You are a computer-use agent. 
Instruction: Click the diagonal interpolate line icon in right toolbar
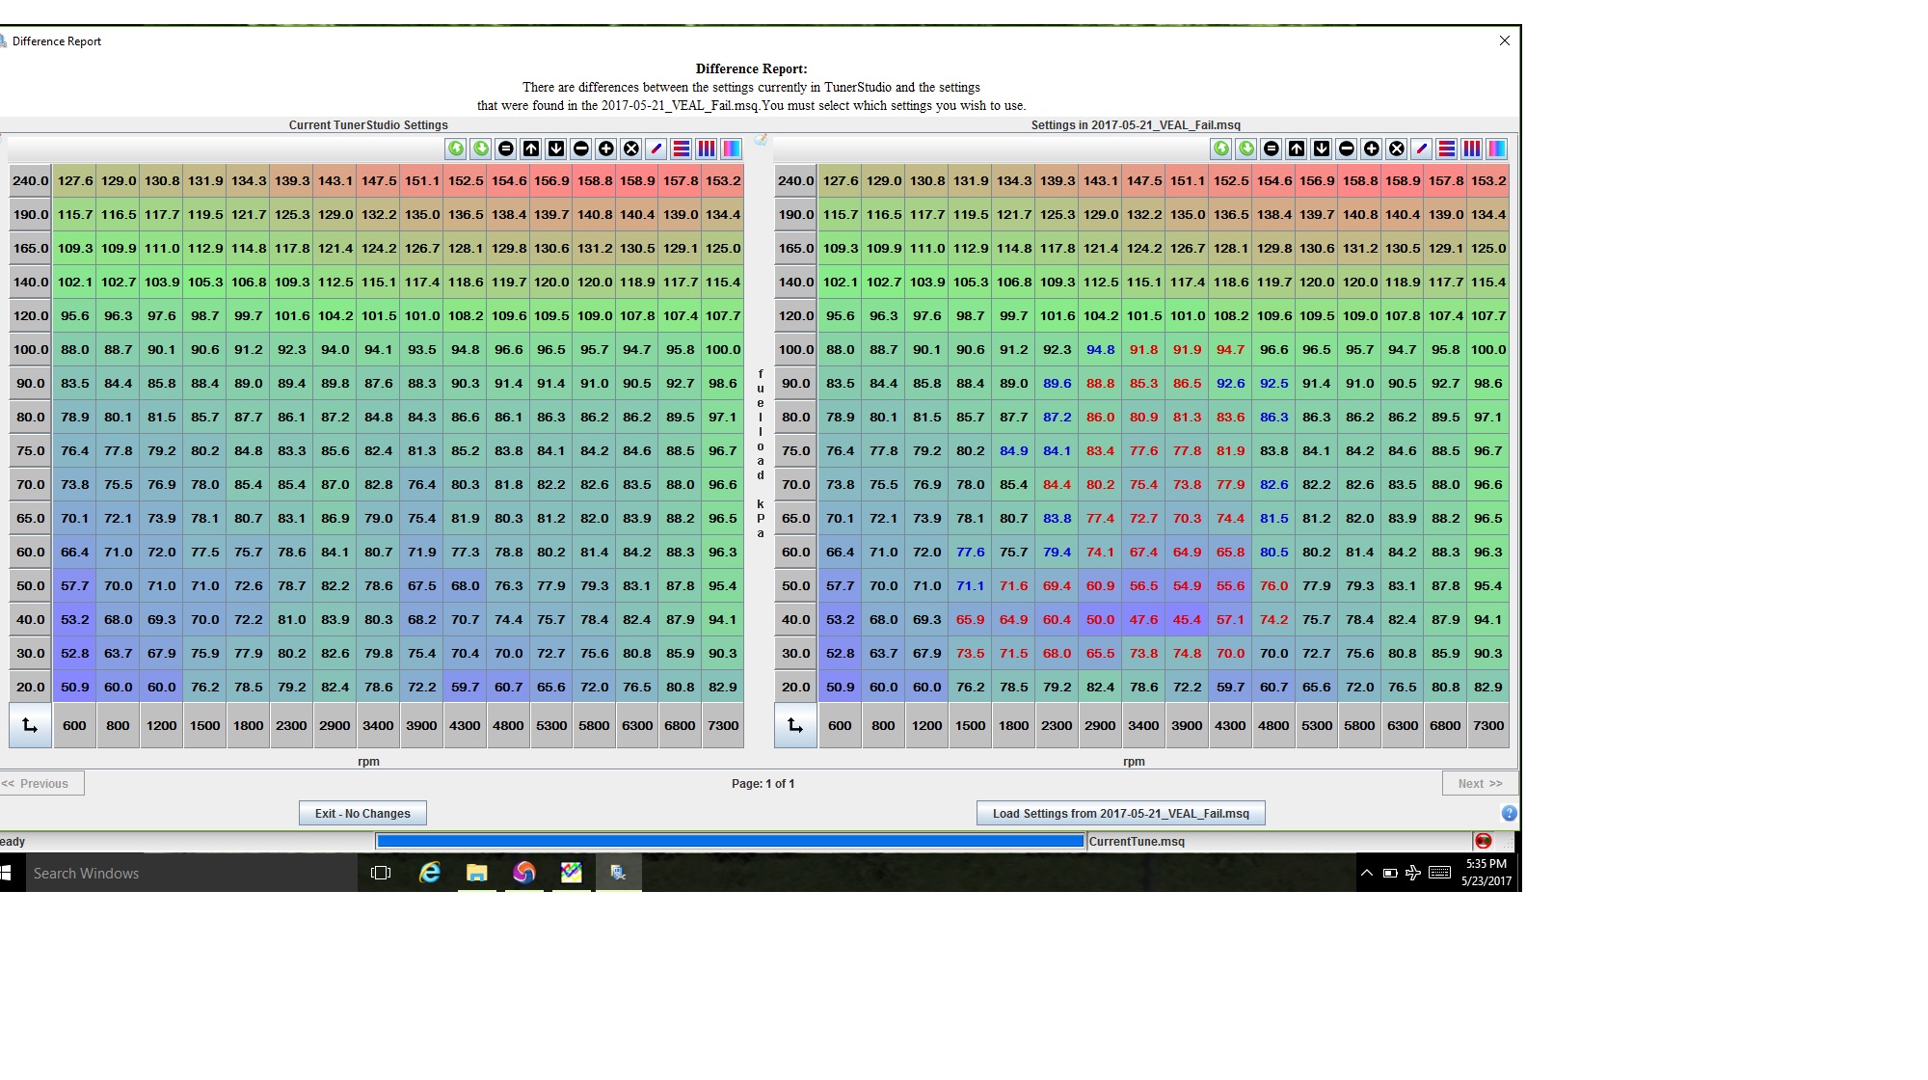(x=1422, y=148)
